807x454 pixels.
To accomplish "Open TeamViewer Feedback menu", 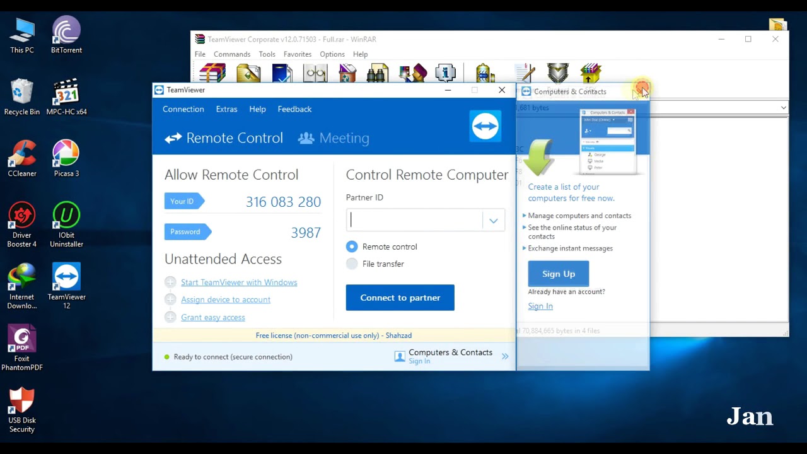I will pos(294,109).
